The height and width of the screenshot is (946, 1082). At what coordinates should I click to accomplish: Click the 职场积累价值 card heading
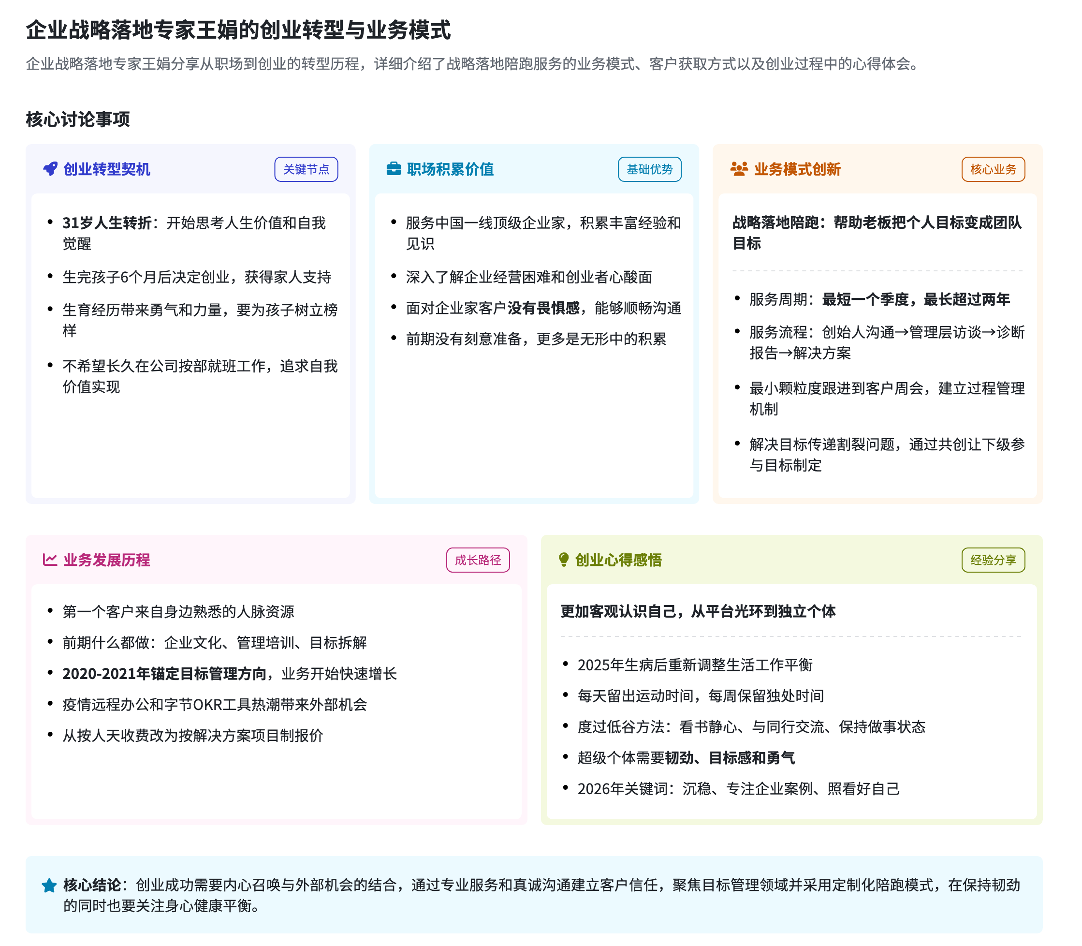450,169
